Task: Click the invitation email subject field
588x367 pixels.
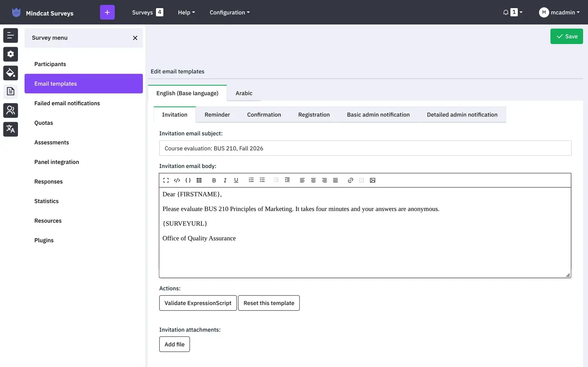Action: [x=365, y=148]
